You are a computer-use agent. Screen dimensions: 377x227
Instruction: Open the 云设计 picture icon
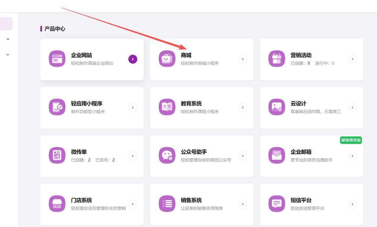point(277,107)
